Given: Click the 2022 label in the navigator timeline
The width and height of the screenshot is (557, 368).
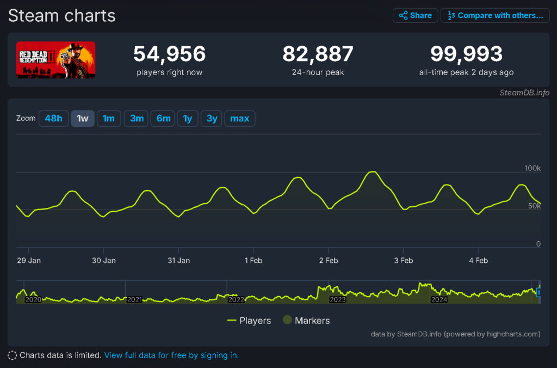Looking at the screenshot, I should (x=236, y=300).
